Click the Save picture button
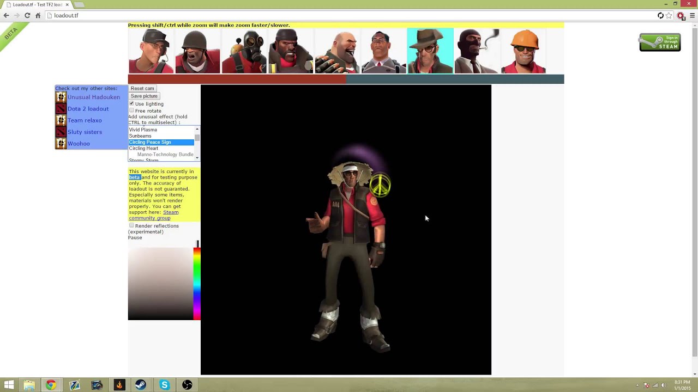This screenshot has width=698, height=392. click(144, 96)
